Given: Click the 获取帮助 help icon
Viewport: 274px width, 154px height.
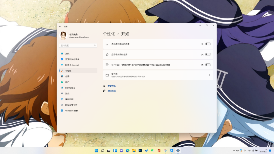Looking at the screenshot, I should tap(104, 86).
